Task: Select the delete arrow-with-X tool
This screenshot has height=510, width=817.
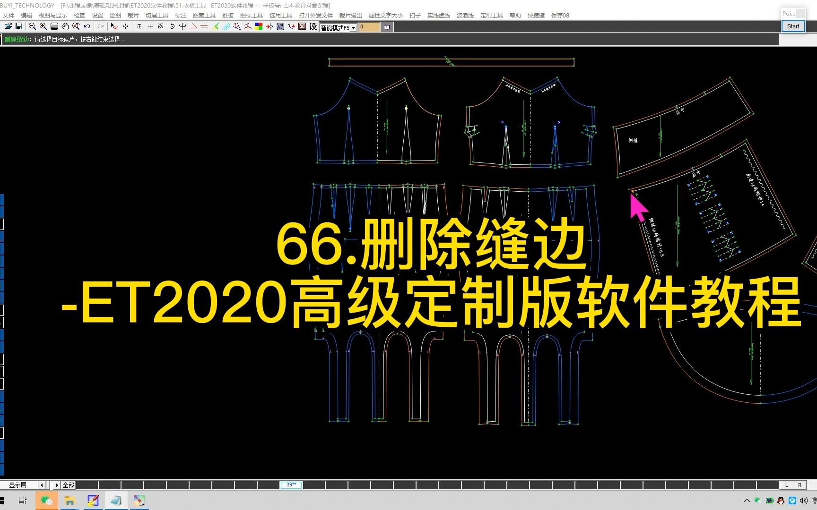Action: pyautogui.click(x=114, y=26)
